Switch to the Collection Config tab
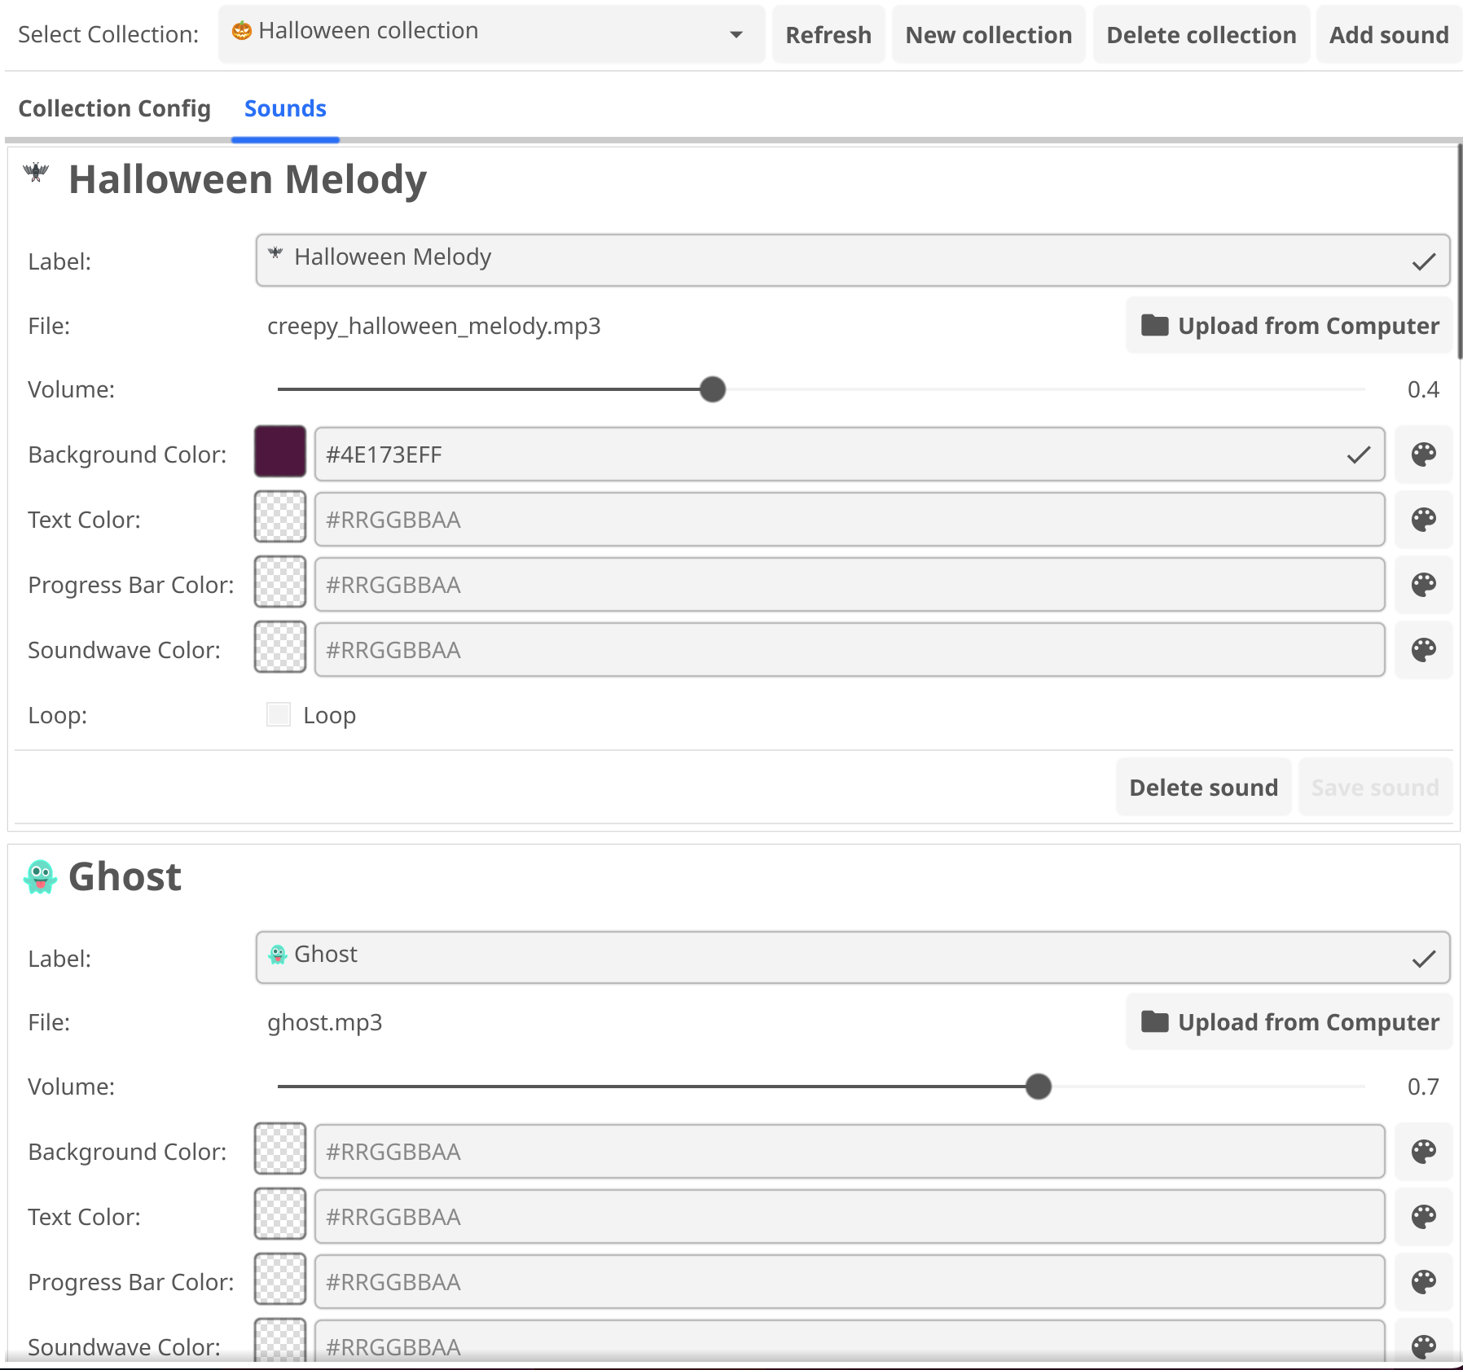 [x=114, y=108]
